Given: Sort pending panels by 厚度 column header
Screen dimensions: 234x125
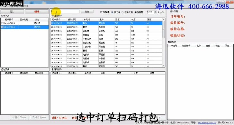Looking at the screenshot, I should (149, 20).
